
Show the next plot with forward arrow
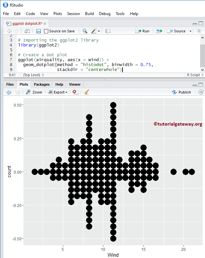point(18,92)
